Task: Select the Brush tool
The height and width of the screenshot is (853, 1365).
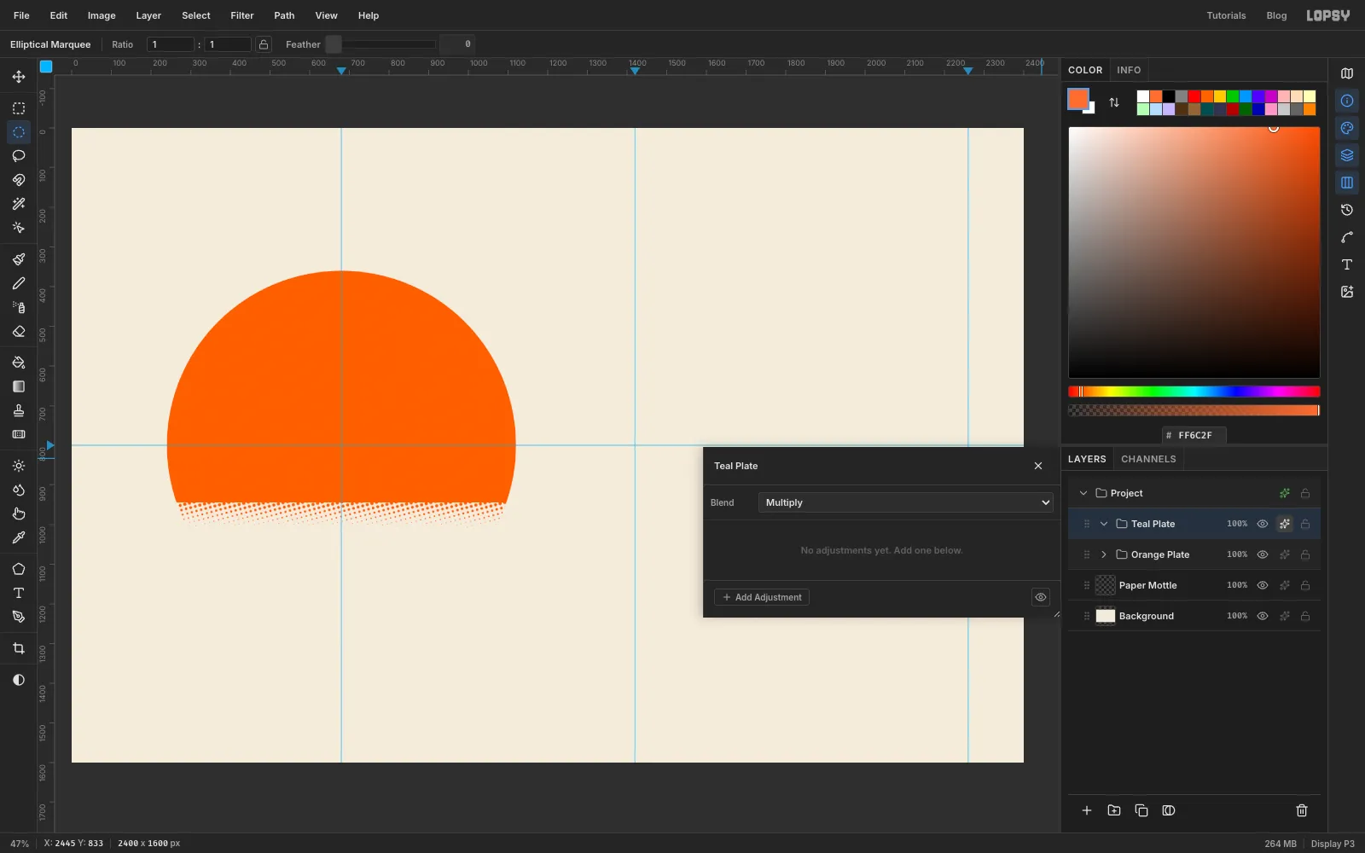Action: (19, 259)
